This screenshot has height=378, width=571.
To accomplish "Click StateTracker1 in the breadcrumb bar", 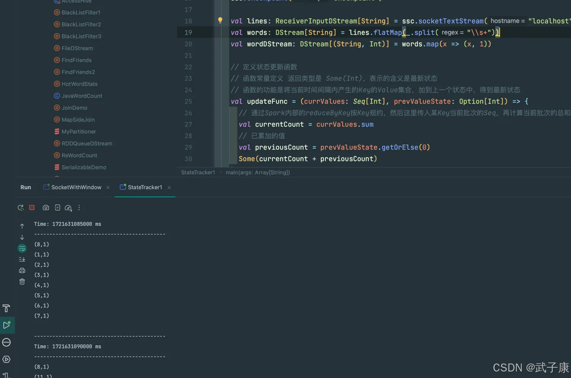I will pos(198,172).
